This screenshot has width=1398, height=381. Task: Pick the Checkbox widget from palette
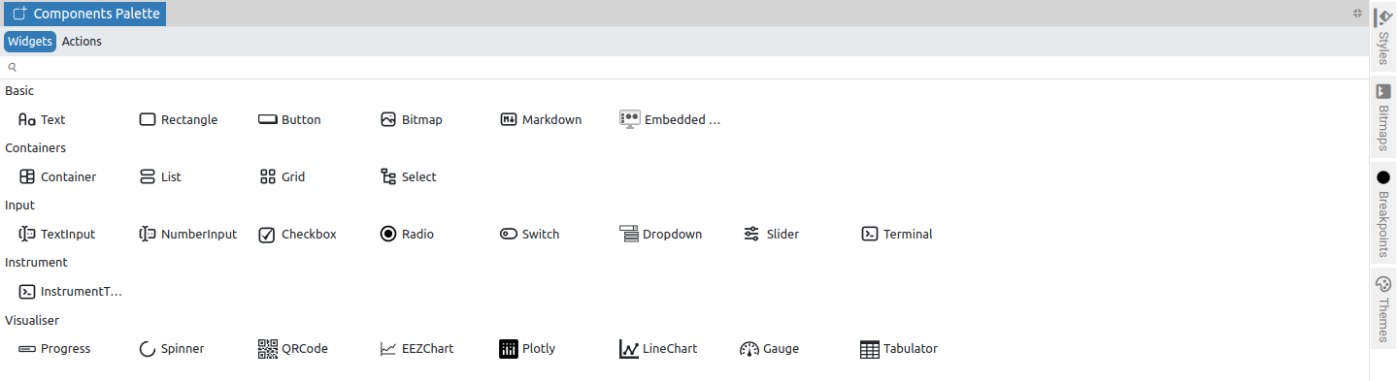coord(297,235)
